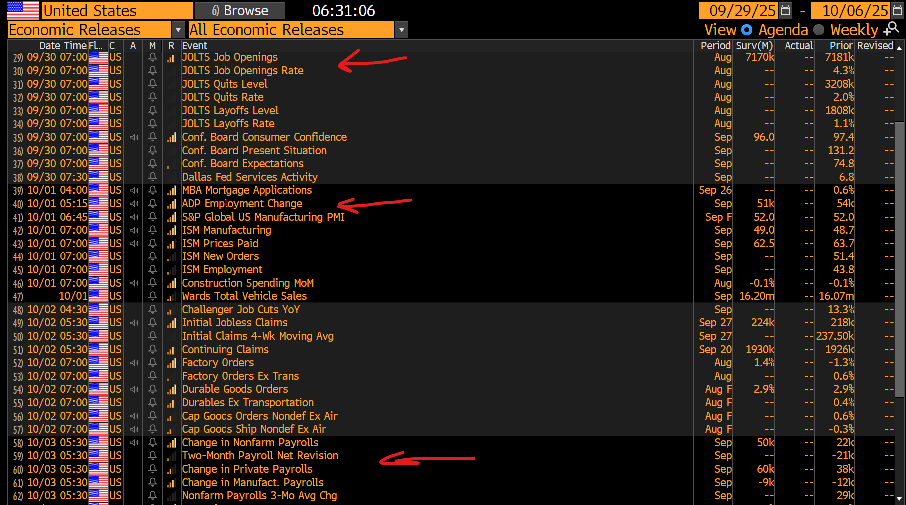Click ISM Employment event name

pyautogui.click(x=222, y=270)
